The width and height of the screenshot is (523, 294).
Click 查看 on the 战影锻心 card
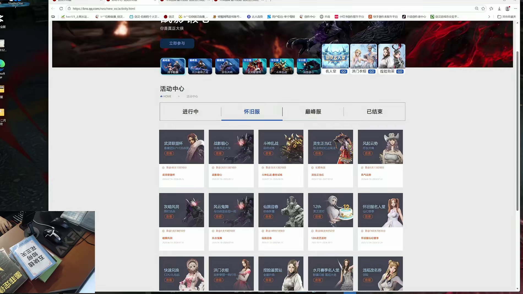(x=219, y=153)
